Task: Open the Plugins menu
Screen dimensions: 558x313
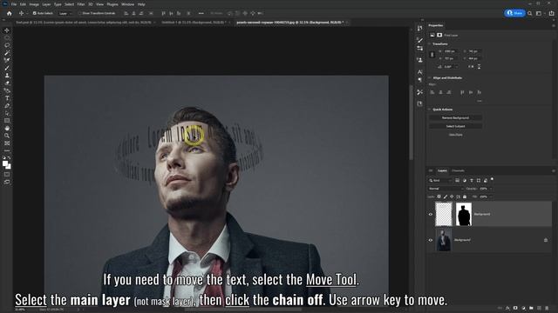Action: (x=112, y=4)
